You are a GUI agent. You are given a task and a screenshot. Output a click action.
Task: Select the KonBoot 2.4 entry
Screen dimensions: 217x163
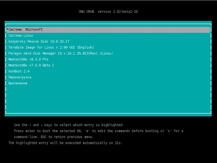pyautogui.click(x=19, y=71)
